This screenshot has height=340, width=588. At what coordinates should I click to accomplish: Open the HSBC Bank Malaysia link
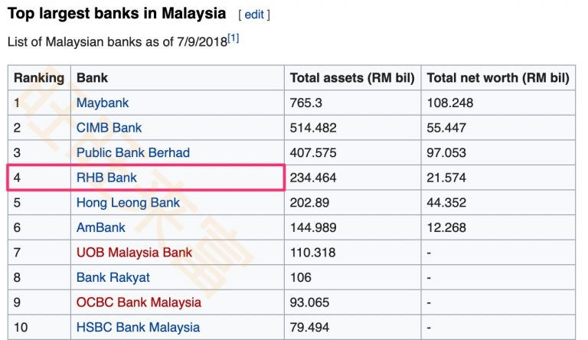(138, 327)
